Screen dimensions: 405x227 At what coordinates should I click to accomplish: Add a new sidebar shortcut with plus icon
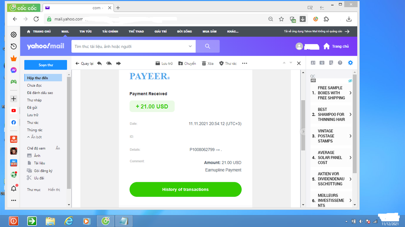[x=14, y=99]
